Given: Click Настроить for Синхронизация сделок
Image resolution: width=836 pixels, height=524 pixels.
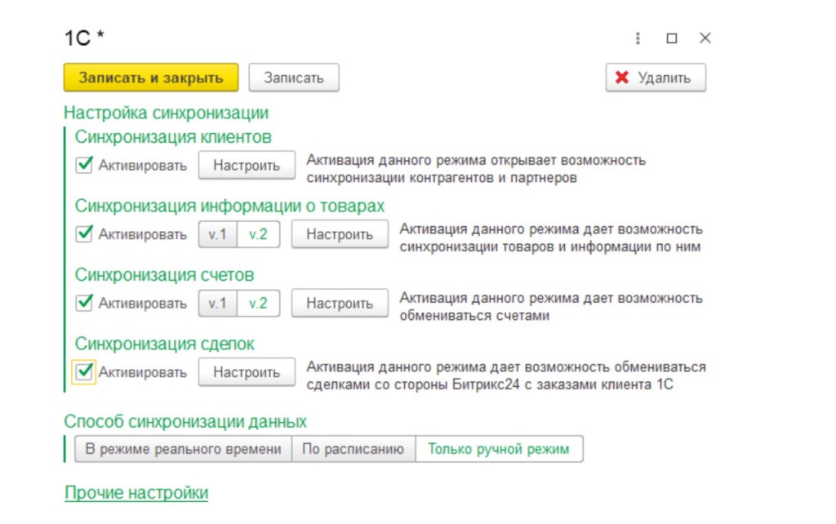Looking at the screenshot, I should click(247, 372).
